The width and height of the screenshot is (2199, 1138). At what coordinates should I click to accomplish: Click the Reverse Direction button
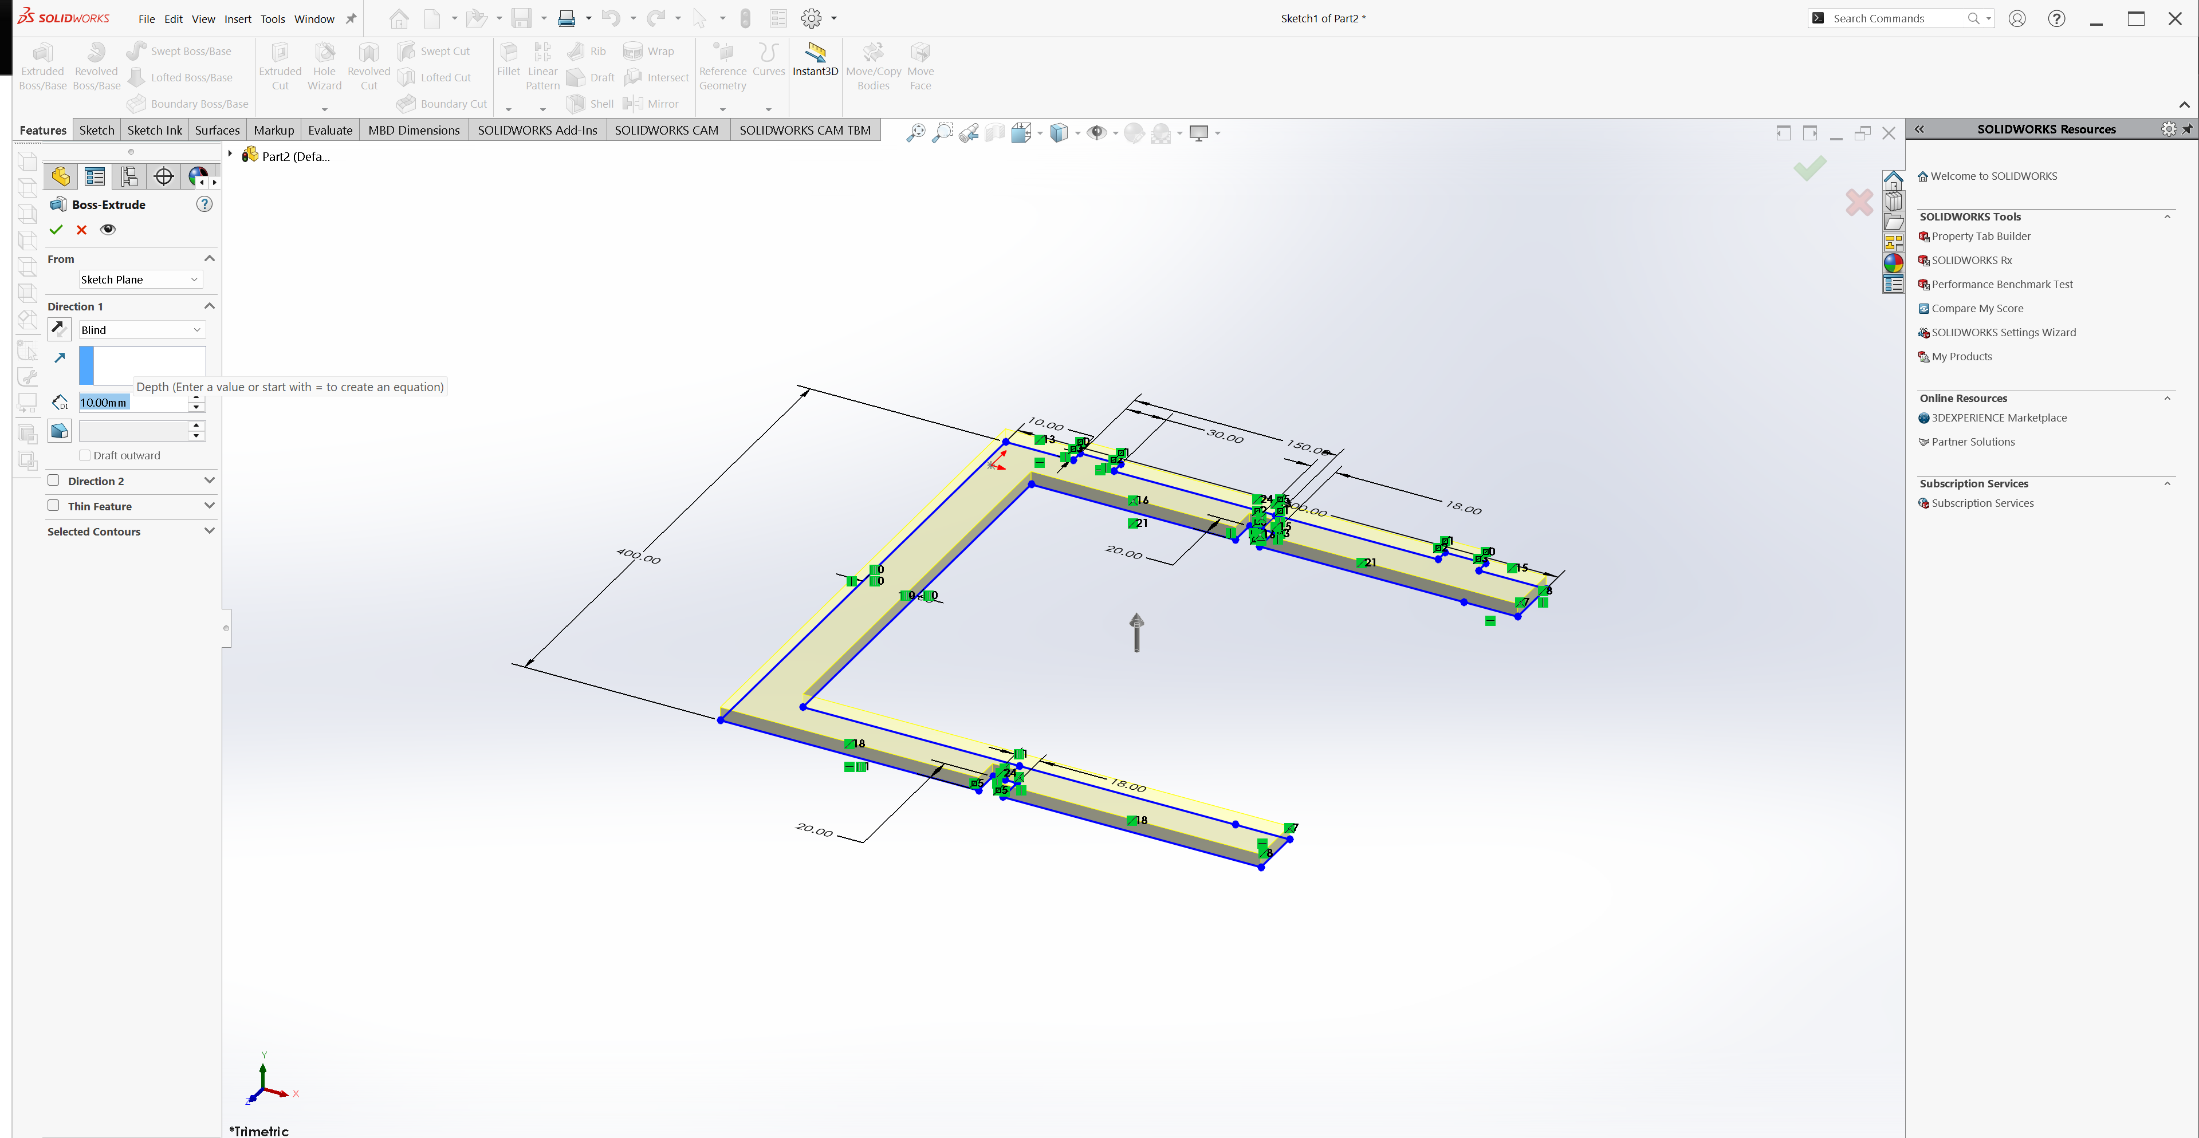(59, 329)
